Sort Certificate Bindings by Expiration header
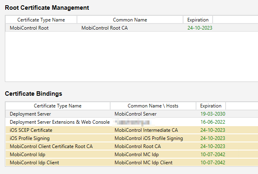 coord(211,106)
